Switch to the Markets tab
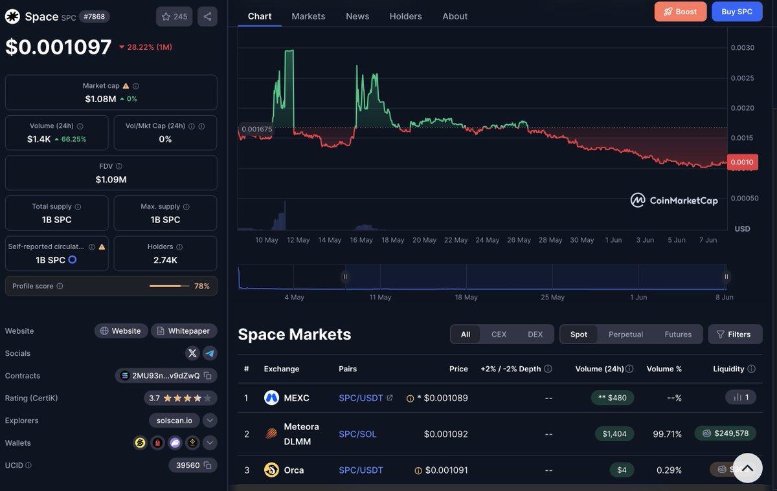This screenshot has height=491, width=777. point(308,16)
